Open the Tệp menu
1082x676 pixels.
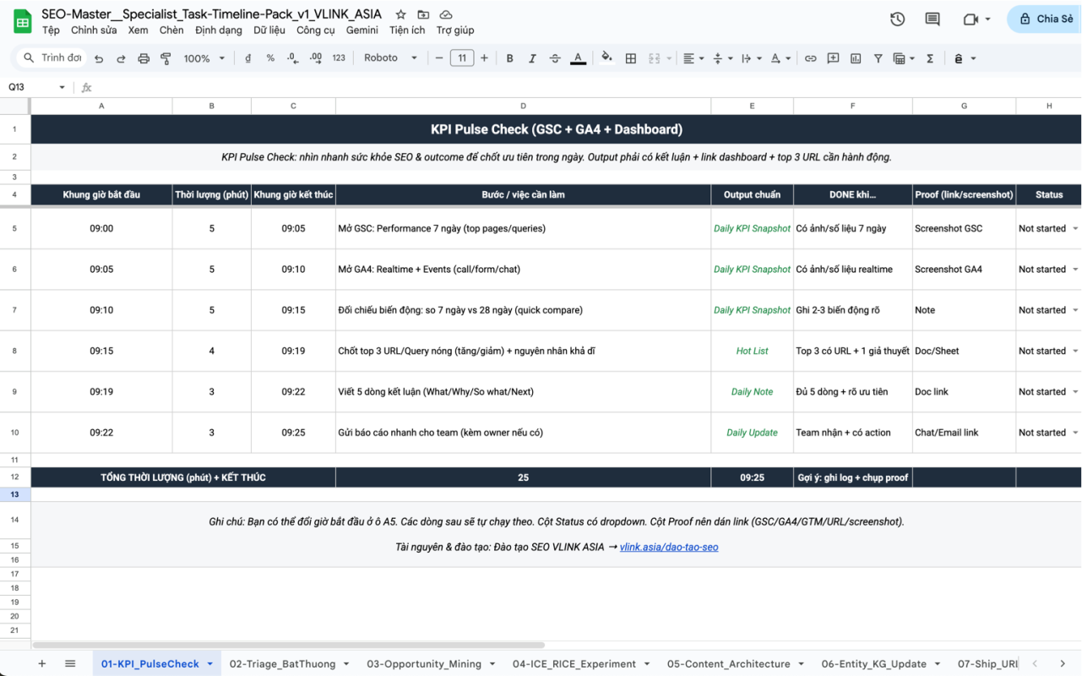point(51,30)
